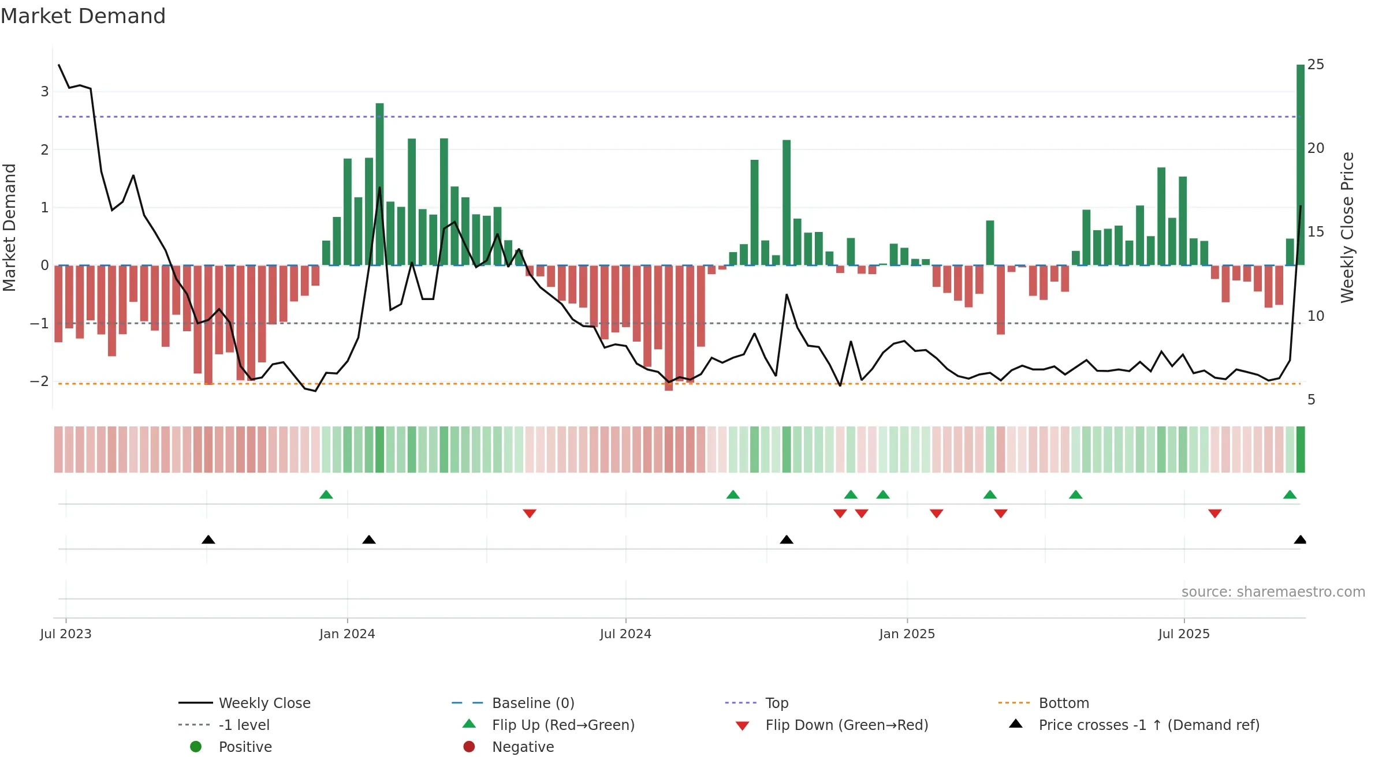
Task: Toggle the Weekly Close legend entry
Action: point(245,703)
